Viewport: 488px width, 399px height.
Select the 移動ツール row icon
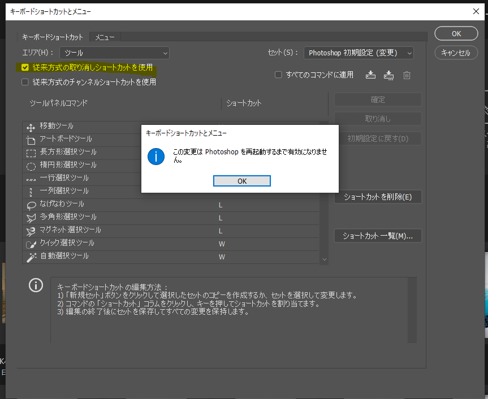tap(32, 127)
